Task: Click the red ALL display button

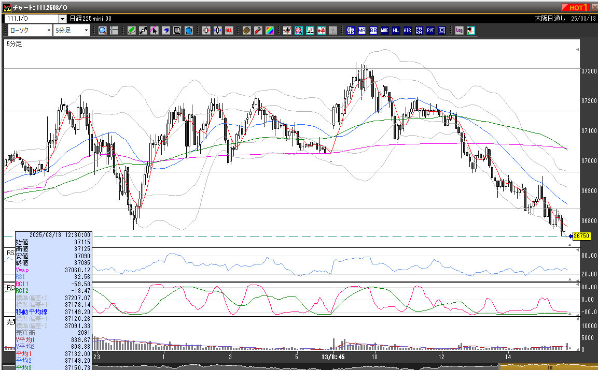Action: tap(229, 31)
